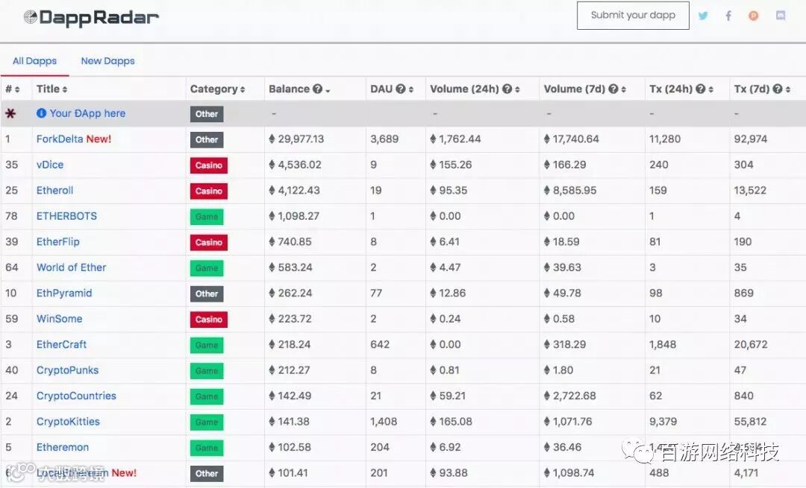Click Other badge in ForkDelta row
The image size is (806, 488).
pos(207,139)
